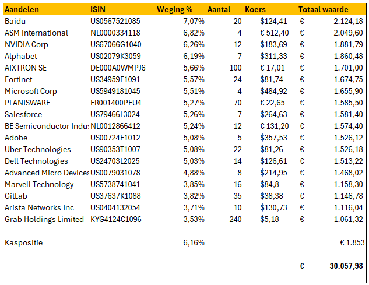
Task: Select Alphabet's weight cell 6,19%
Action: (x=194, y=57)
